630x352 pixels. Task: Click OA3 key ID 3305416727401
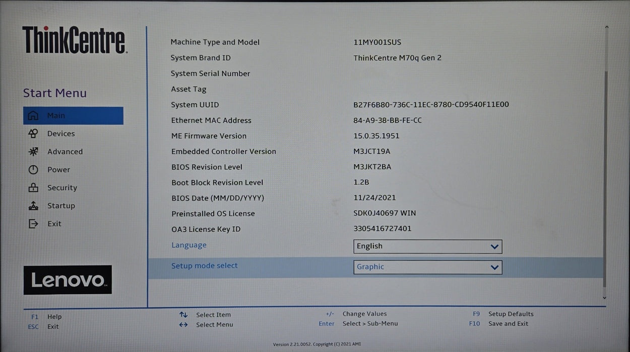(383, 229)
